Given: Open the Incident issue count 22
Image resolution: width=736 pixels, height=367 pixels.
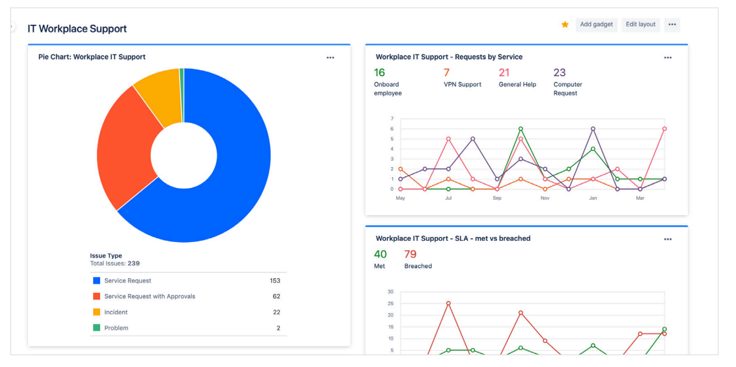Looking at the screenshot, I should pos(277,312).
